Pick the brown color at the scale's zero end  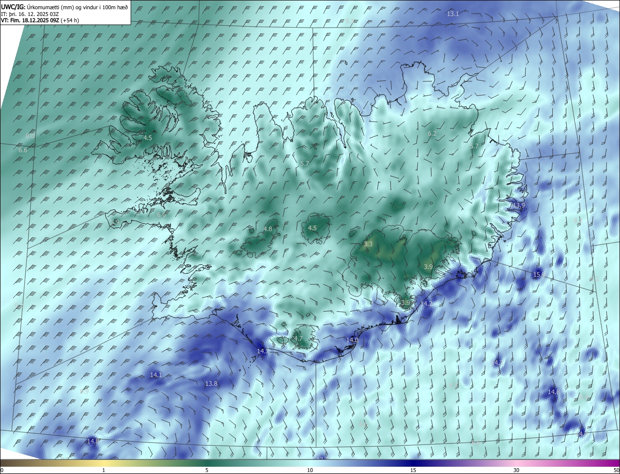click(3, 463)
